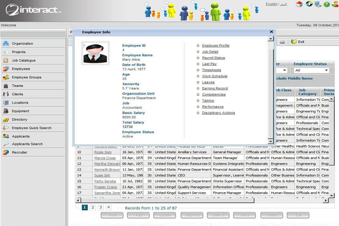Image resolution: width=339 pixels, height=226 pixels.
Task: Open the Organization module in the sidebar
Action: [x=23, y=44]
